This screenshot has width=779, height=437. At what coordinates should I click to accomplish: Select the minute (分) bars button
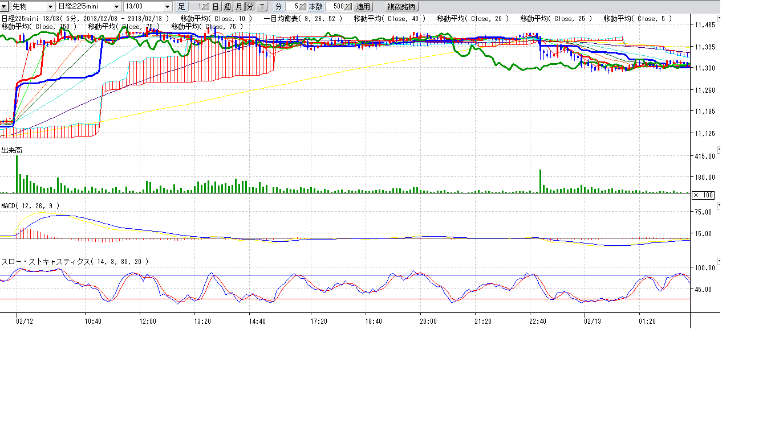(250, 7)
